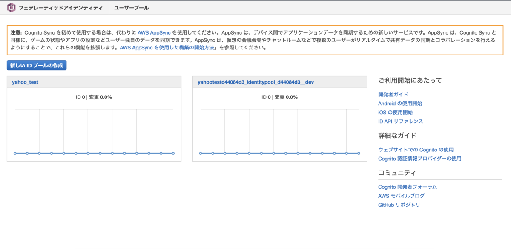This screenshot has height=249, width=511.
Task: Open Cognito 開発者フォーラム link
Action: [x=408, y=187]
